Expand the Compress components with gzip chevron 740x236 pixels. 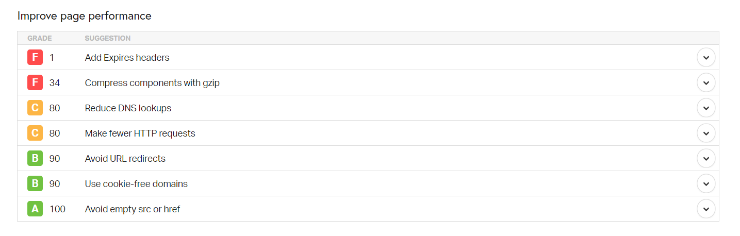706,82
